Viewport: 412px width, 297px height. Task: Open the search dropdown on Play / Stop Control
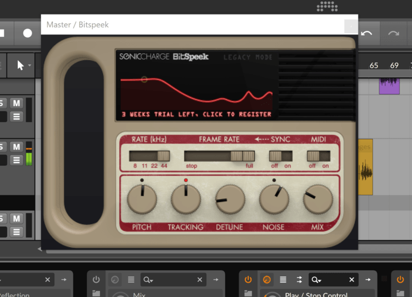click(x=316, y=280)
